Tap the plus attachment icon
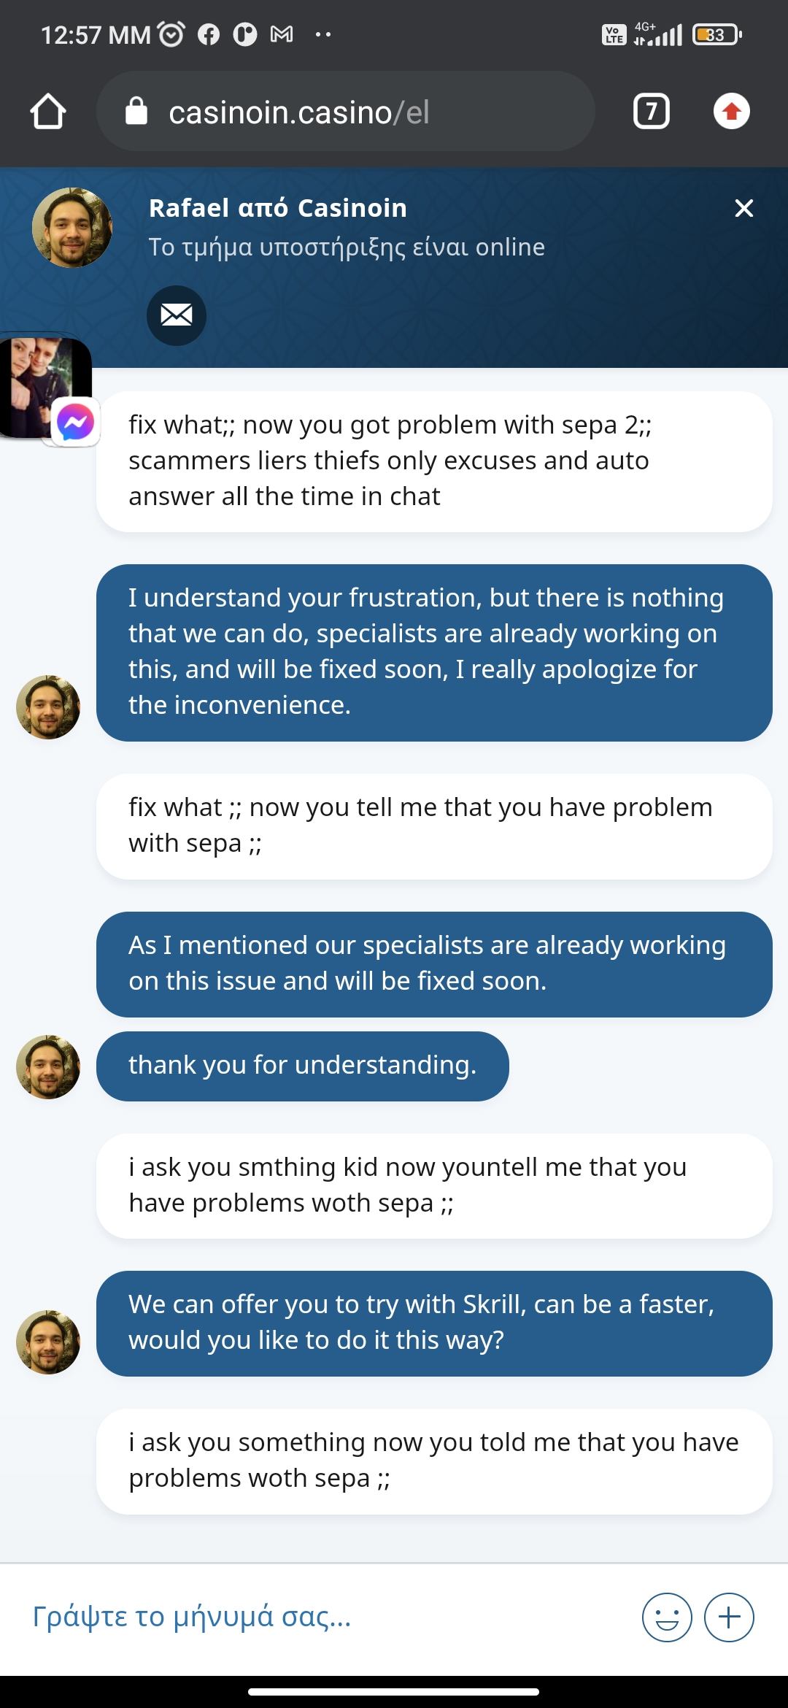Image resolution: width=788 pixels, height=1708 pixels. click(729, 1617)
